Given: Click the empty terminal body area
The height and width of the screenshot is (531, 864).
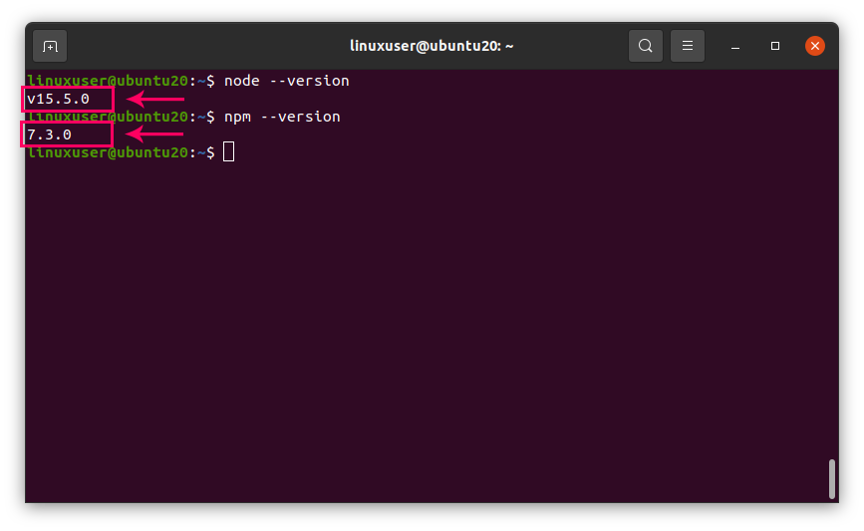Looking at the screenshot, I should point(429,329).
